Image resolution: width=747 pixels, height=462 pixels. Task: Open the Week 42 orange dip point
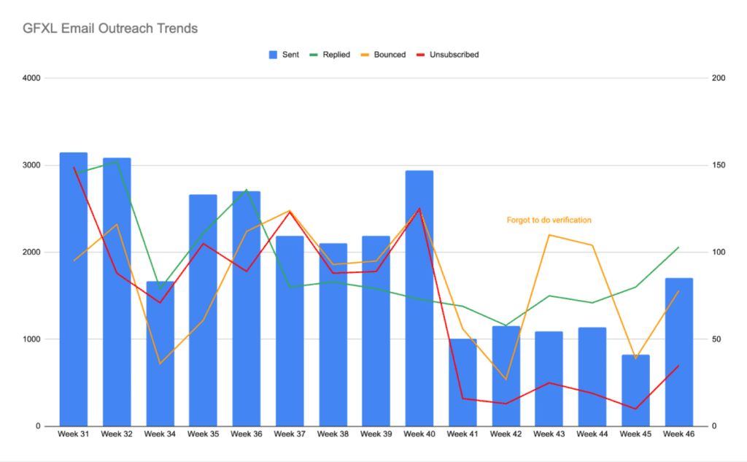506,380
